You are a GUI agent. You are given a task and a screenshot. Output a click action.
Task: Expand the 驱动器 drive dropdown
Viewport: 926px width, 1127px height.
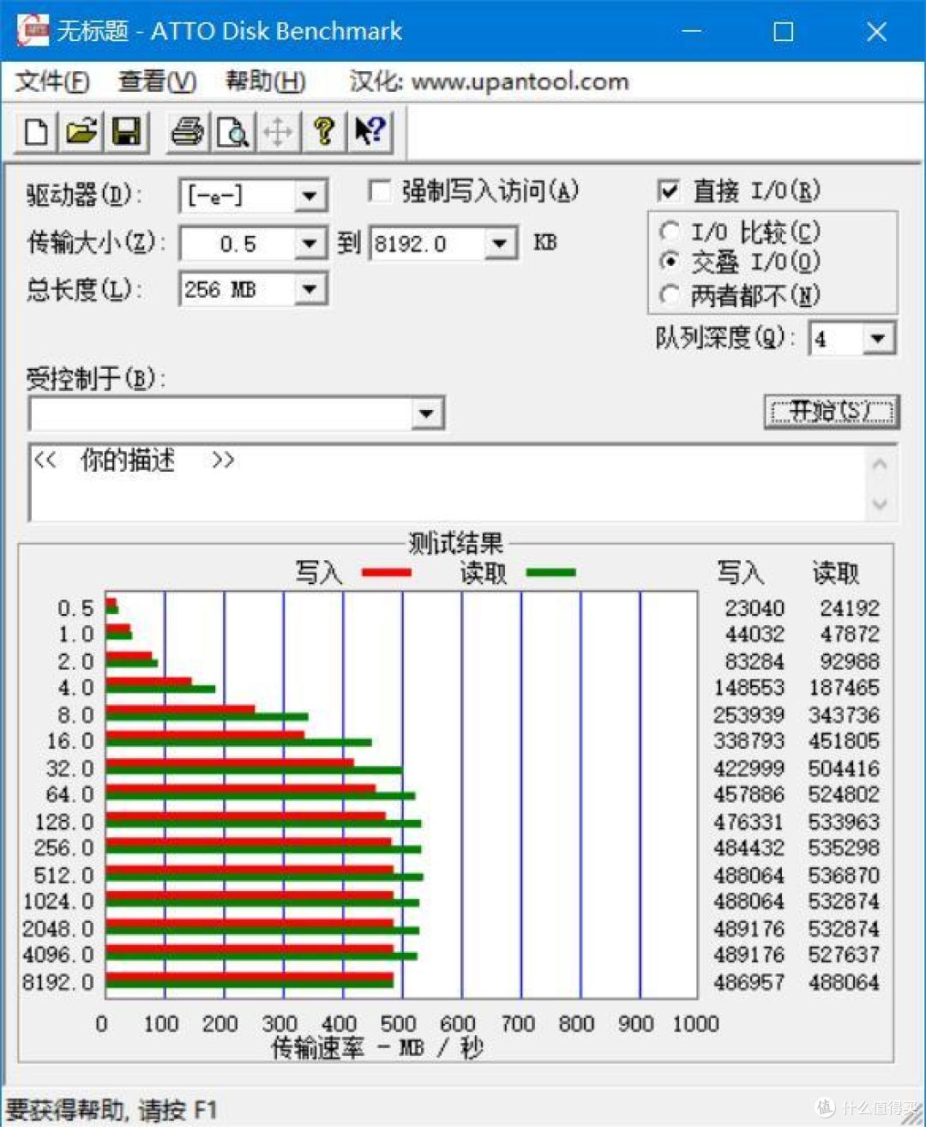(310, 196)
